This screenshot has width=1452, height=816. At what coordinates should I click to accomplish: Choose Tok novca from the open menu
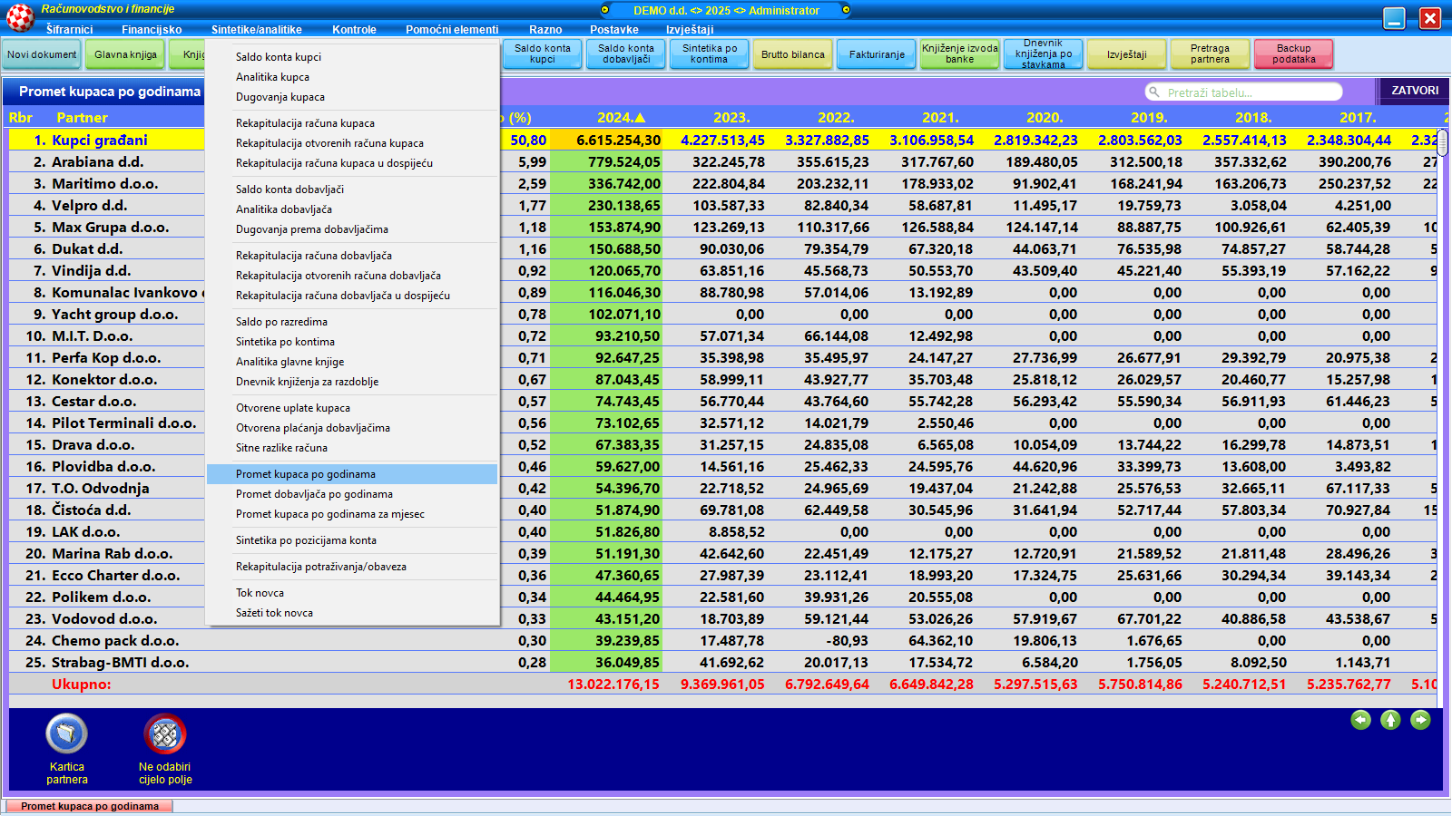point(260,593)
